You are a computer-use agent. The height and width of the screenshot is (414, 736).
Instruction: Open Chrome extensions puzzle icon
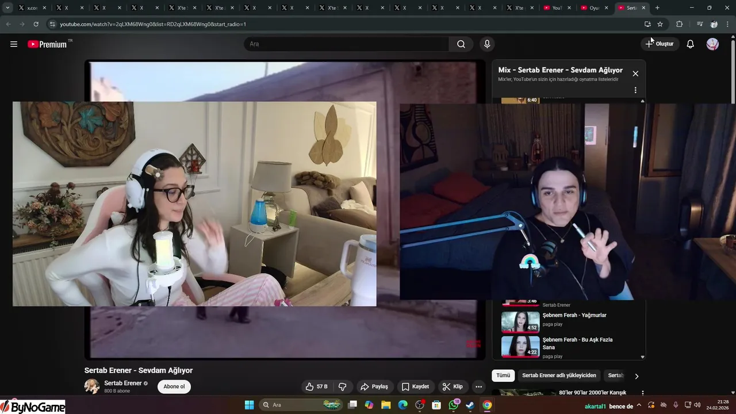[x=679, y=24]
